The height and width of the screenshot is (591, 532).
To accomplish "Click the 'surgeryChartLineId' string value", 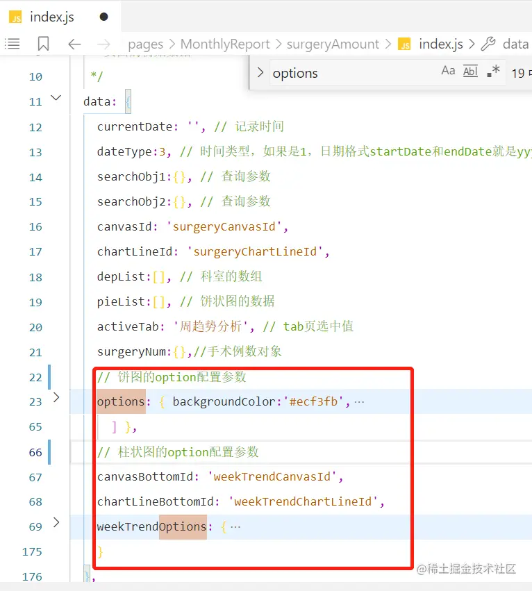I will coord(255,252).
